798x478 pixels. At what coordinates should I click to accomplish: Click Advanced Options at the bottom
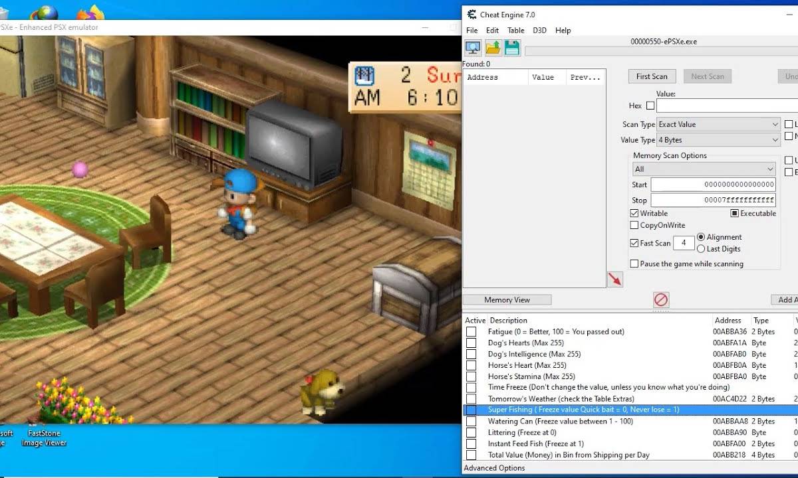[494, 468]
